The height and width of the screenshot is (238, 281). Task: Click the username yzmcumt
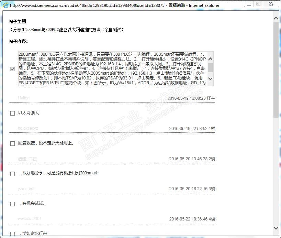click(26, 189)
